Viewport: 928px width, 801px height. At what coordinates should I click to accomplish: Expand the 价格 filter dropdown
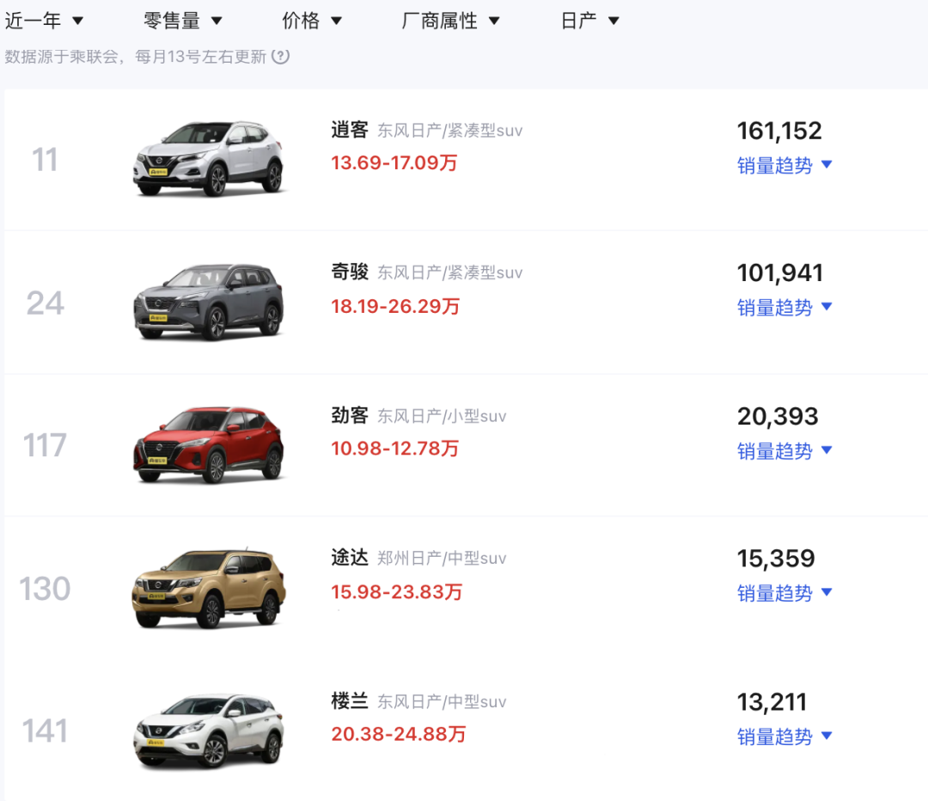point(312,21)
